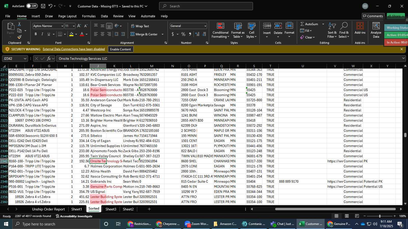Expand Merge & Center dropdown arrow
Image resolution: width=408 pixels, height=229 pixels.
point(162,34)
